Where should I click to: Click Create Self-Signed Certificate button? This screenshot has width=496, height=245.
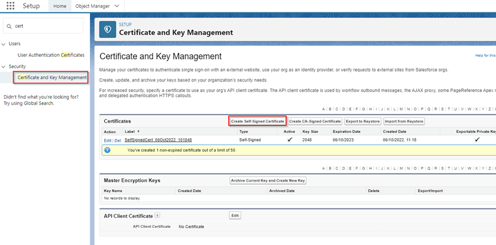(x=258, y=121)
